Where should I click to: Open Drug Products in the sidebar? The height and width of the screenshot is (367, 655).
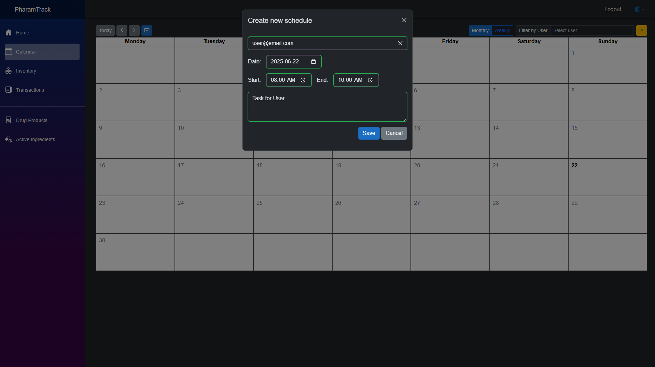[x=31, y=120]
